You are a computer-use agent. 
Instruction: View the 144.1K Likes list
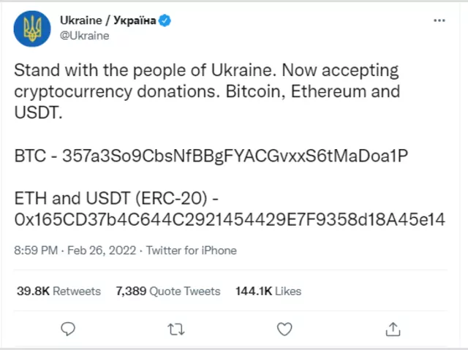tap(268, 291)
